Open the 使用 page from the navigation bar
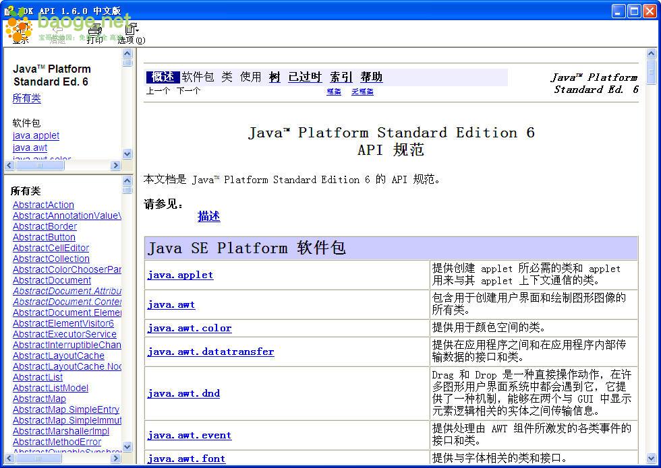Screen dimensions: 661x468 pos(250,77)
